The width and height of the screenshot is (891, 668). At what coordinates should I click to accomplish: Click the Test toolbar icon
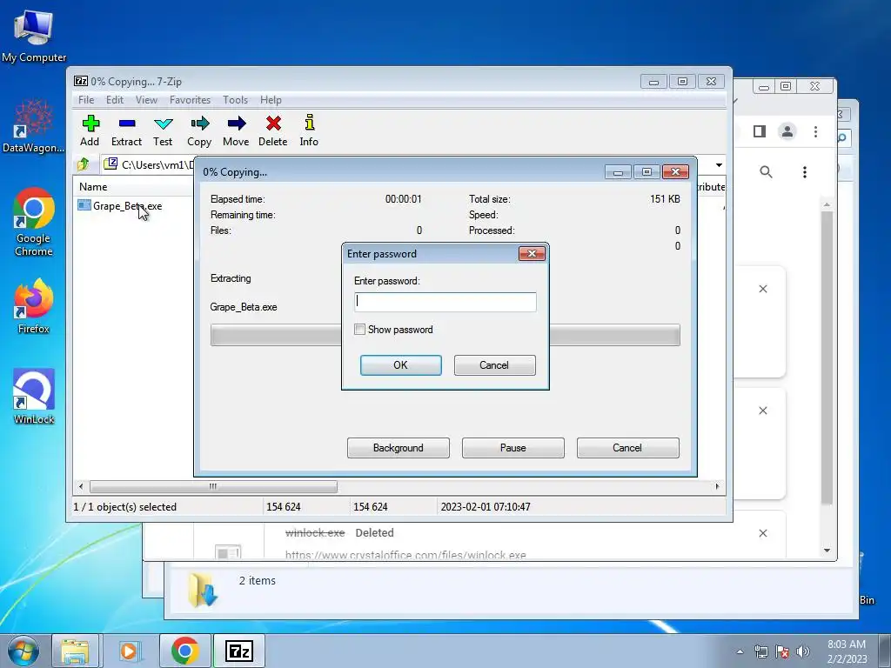(163, 131)
